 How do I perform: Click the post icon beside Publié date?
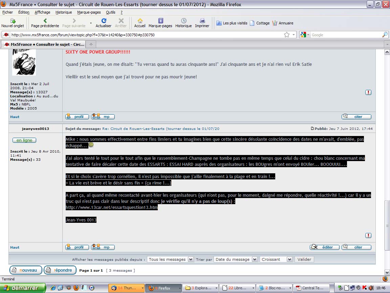click(x=312, y=129)
